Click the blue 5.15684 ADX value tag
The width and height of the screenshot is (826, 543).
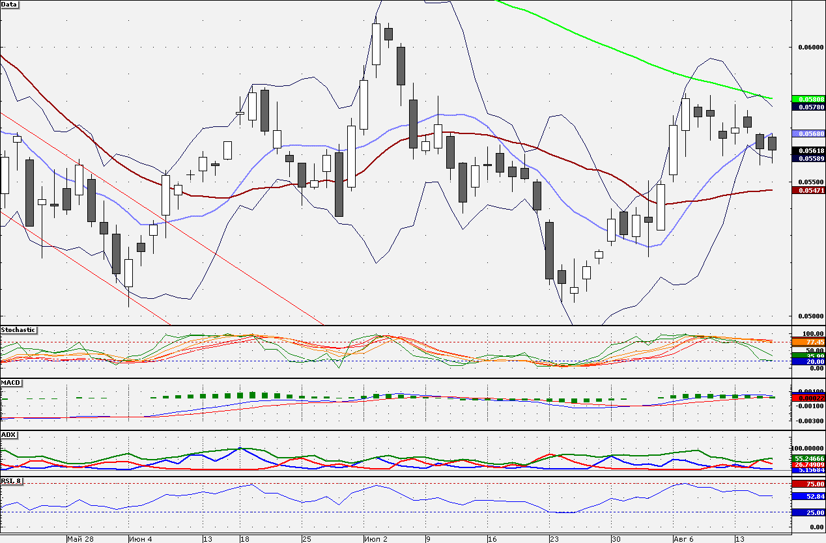808,469
